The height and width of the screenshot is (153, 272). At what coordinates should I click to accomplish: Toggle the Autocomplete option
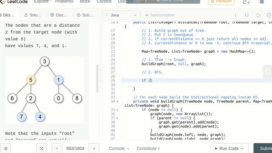pyautogui.click(x=160, y=15)
